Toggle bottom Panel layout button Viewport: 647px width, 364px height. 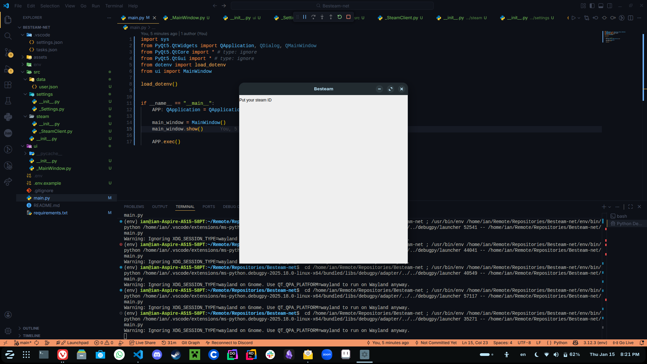click(x=601, y=6)
